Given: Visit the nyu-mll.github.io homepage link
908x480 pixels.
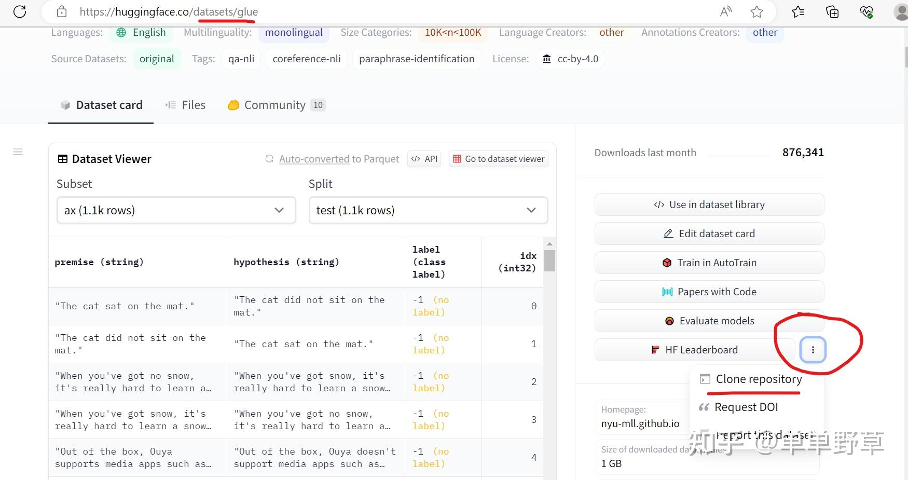Looking at the screenshot, I should [x=640, y=423].
